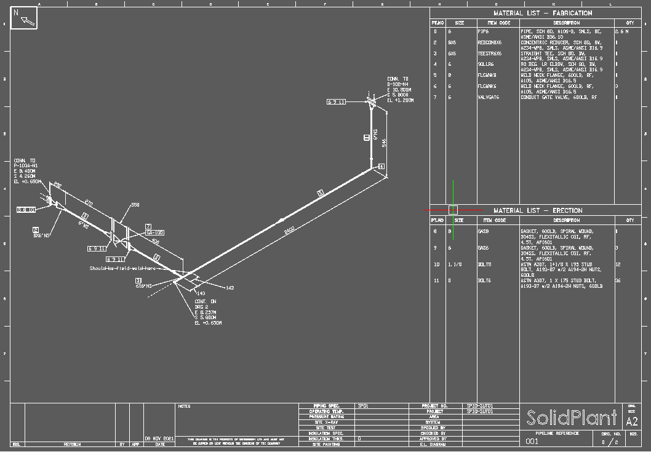This screenshot has width=651, height=452.
Task: Click the "SP3D-SUT01" value beside PROJECT NO.
Action: click(x=480, y=406)
